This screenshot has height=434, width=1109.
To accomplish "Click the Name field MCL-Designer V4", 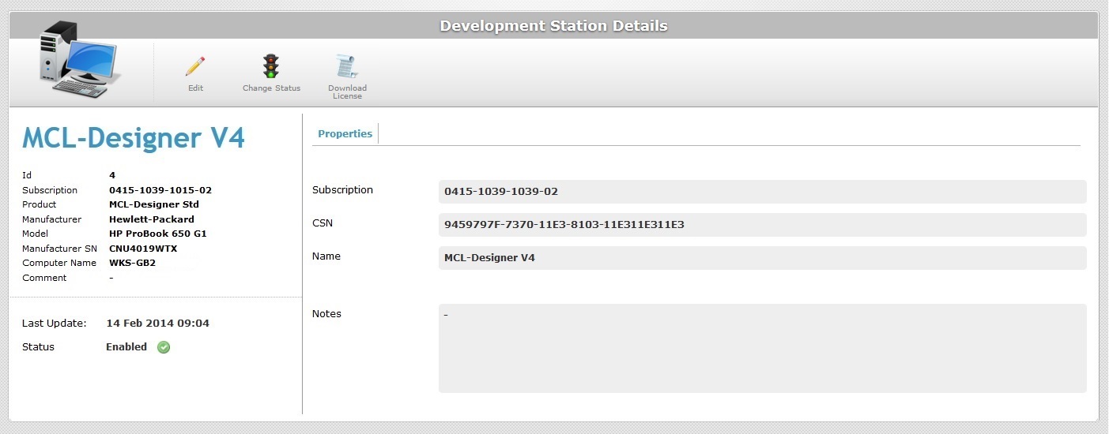I will click(762, 258).
